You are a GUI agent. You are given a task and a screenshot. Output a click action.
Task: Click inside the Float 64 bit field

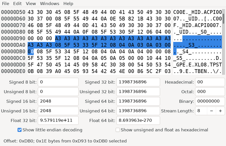point(138,120)
